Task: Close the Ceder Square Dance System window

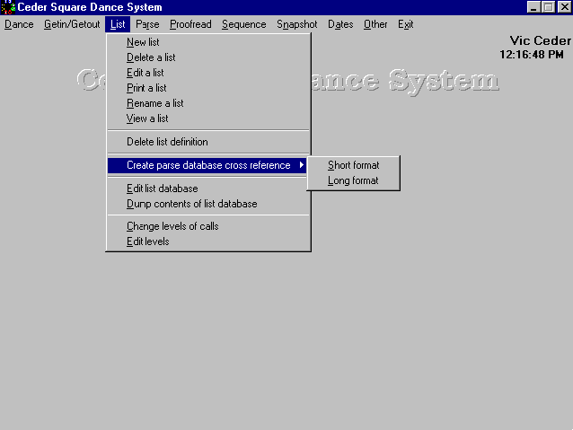Action: (x=564, y=7)
